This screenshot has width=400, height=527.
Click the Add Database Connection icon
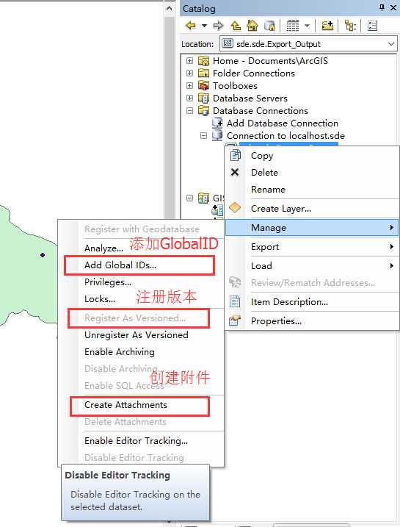[217, 123]
